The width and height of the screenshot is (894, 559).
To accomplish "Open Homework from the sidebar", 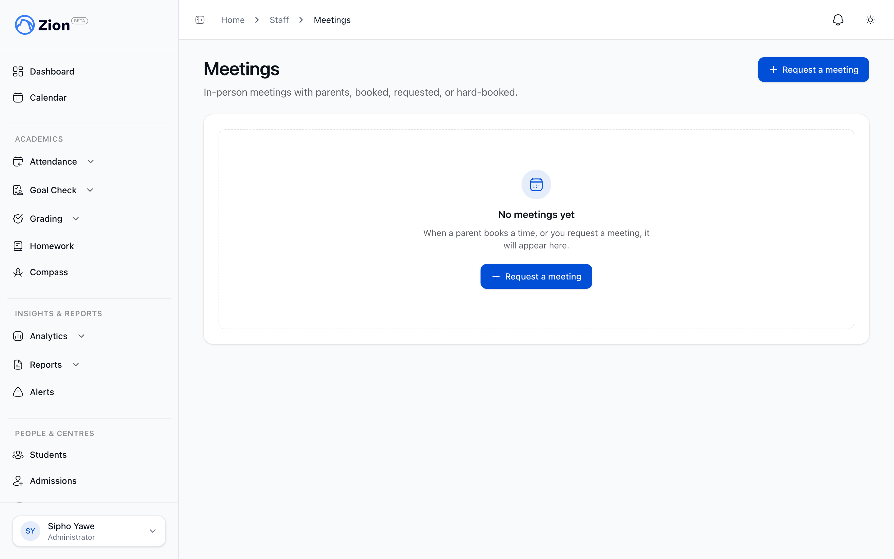I will pyautogui.click(x=52, y=246).
